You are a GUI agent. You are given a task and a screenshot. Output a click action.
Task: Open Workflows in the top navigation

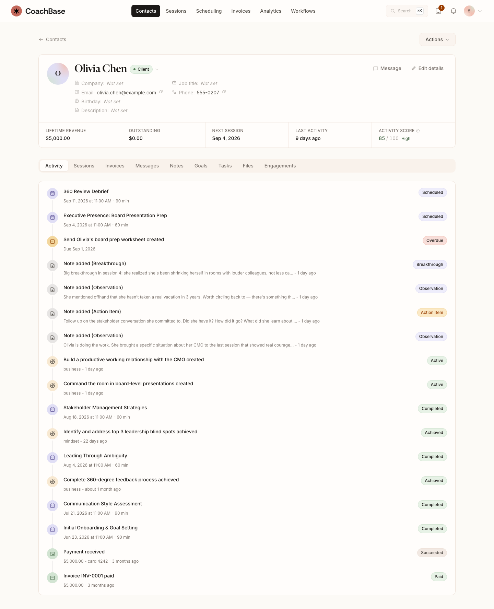303,11
